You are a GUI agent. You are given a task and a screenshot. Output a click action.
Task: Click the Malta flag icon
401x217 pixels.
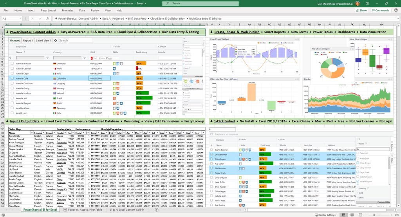(x=55, y=69)
